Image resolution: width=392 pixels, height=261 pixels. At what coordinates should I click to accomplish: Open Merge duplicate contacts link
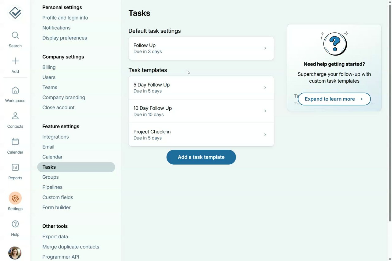[71, 247]
